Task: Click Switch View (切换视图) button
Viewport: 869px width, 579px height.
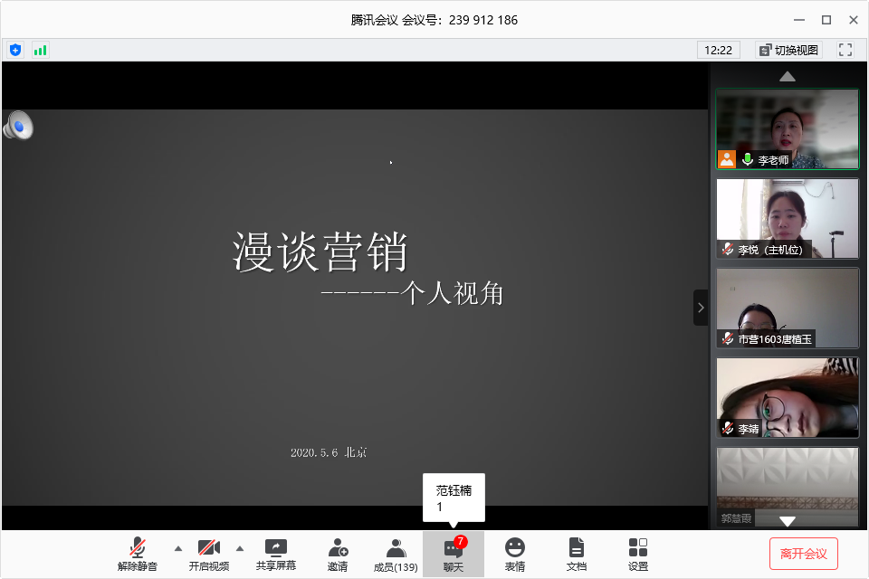Action: pyautogui.click(x=788, y=50)
